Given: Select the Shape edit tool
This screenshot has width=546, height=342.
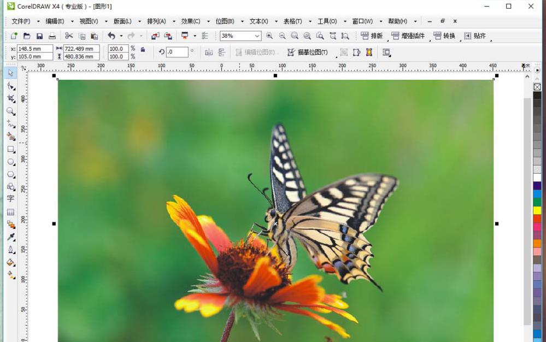Looking at the screenshot, I should pos(11,86).
